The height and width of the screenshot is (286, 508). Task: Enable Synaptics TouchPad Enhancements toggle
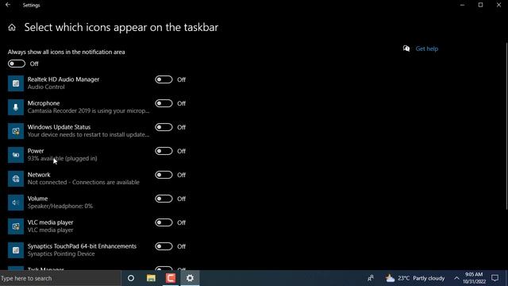[164, 246]
